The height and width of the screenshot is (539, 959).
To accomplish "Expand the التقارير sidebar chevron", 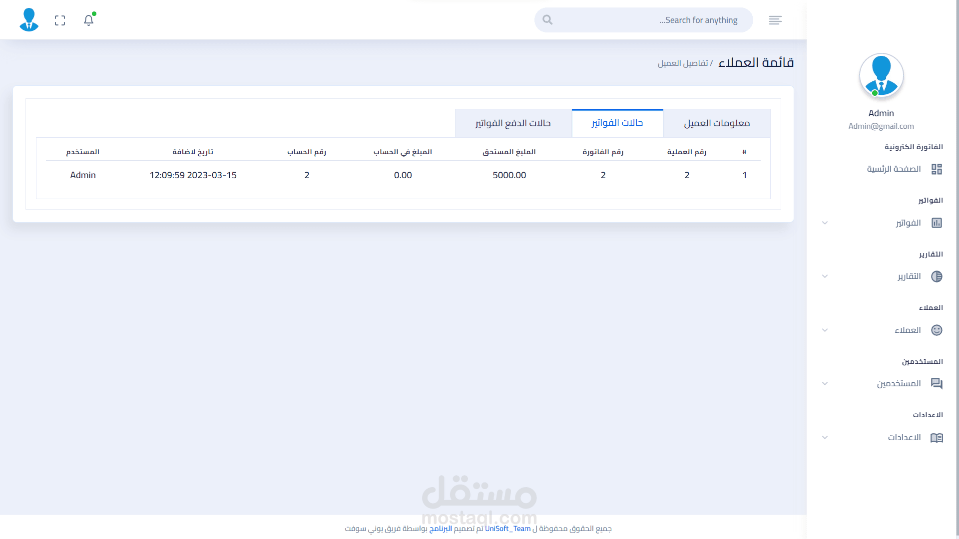I will coord(825,276).
